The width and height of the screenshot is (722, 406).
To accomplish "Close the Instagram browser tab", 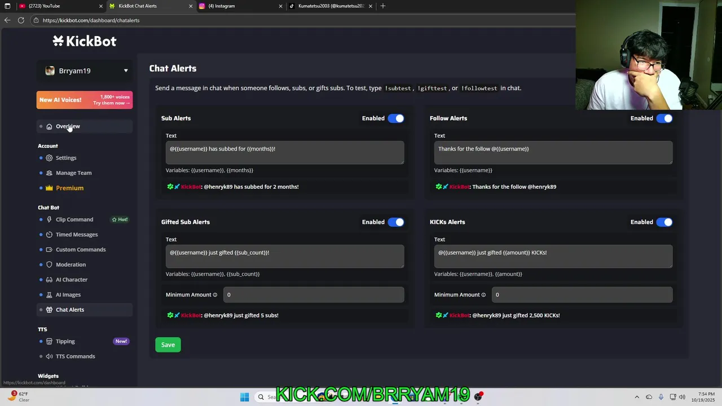I will coord(280,6).
